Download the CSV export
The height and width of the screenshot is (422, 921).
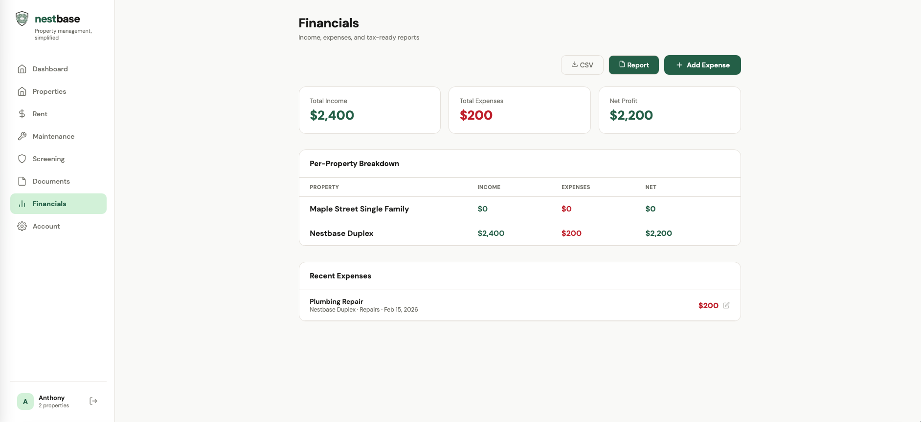pyautogui.click(x=582, y=65)
